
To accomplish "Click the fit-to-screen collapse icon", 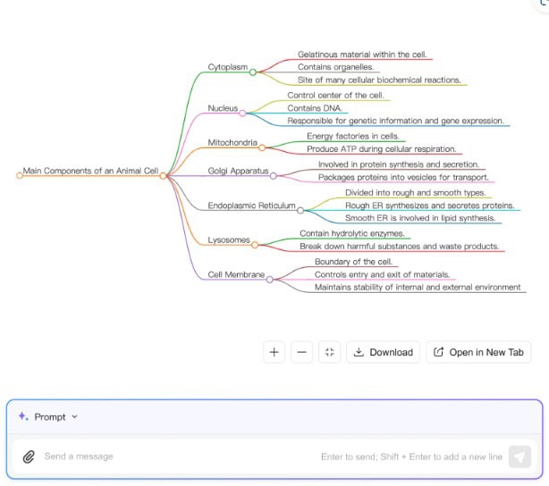I will point(330,352).
